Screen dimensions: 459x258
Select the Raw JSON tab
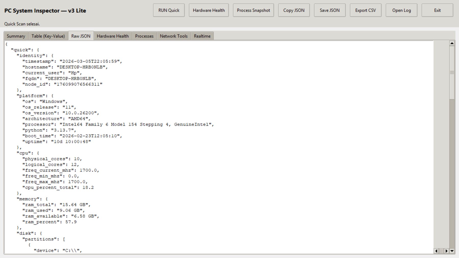pos(81,36)
